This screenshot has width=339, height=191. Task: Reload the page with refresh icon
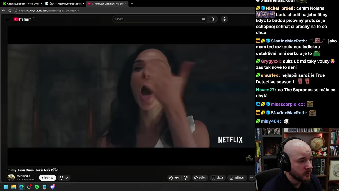coord(10,11)
